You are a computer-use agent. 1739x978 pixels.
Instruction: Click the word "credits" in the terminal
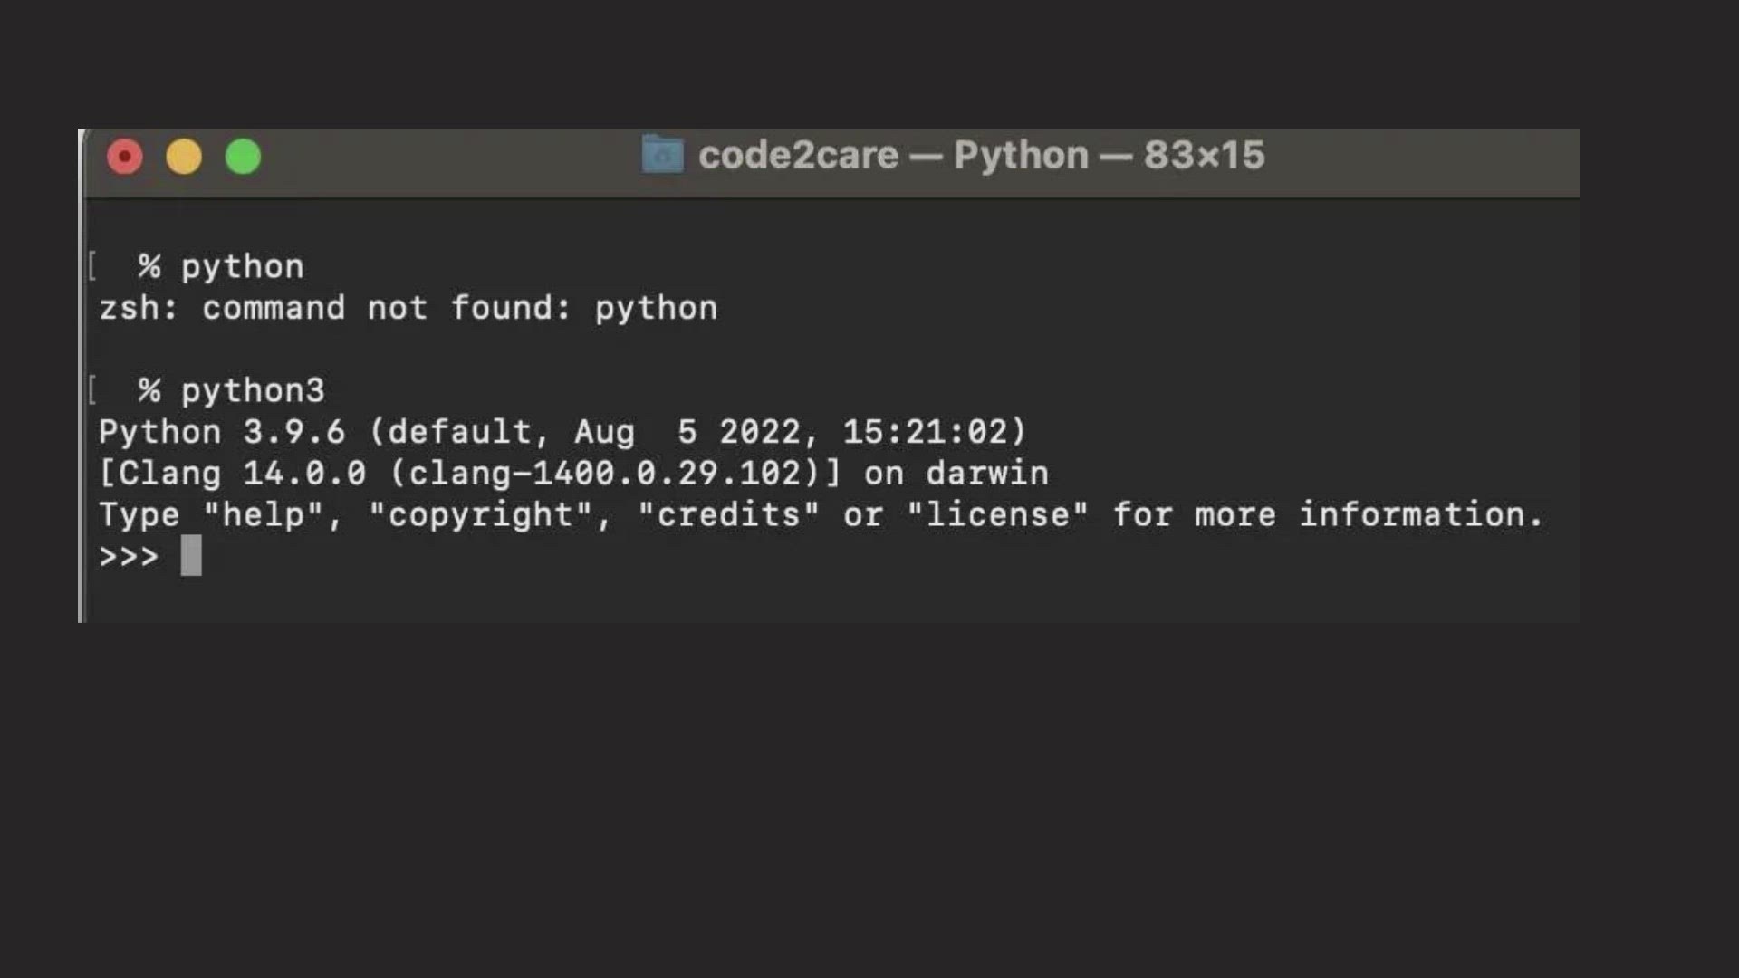(x=728, y=515)
